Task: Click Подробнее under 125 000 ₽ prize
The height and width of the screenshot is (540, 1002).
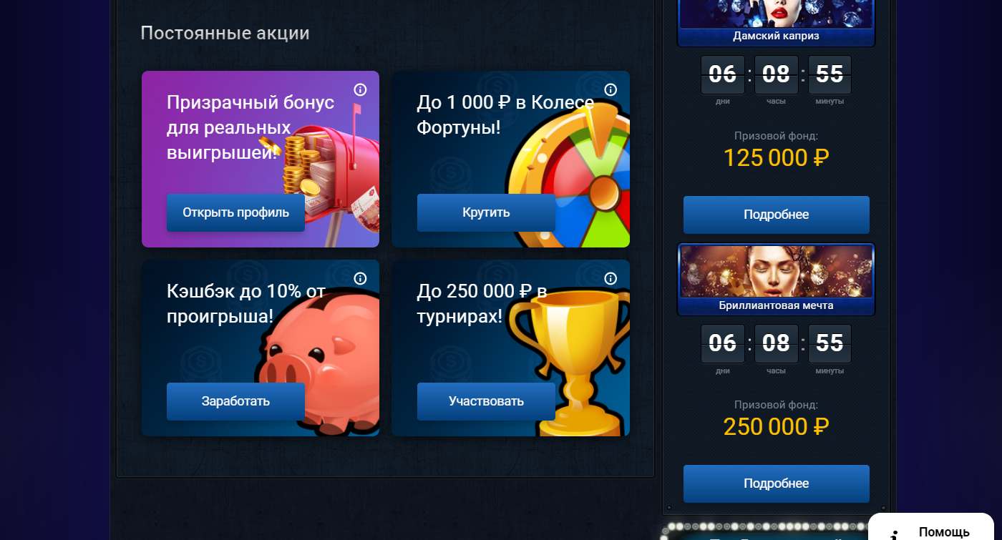Action: [776, 215]
